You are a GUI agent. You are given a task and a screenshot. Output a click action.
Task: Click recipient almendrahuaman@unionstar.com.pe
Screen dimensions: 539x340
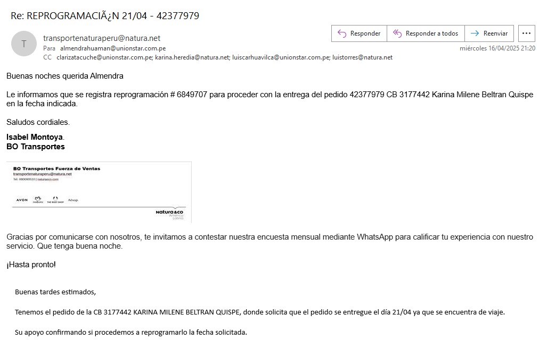point(113,48)
